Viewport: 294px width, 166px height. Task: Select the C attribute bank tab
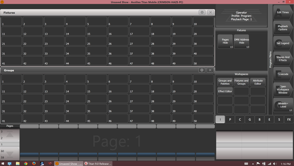pyautogui.click(x=240, y=119)
